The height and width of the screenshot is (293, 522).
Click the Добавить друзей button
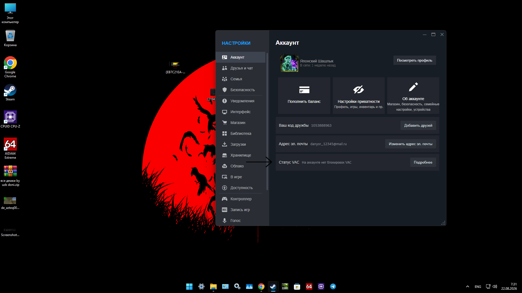coord(418,125)
